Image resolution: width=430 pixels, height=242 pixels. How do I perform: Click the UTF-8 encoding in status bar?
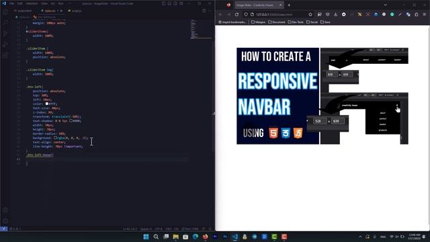[159, 229]
